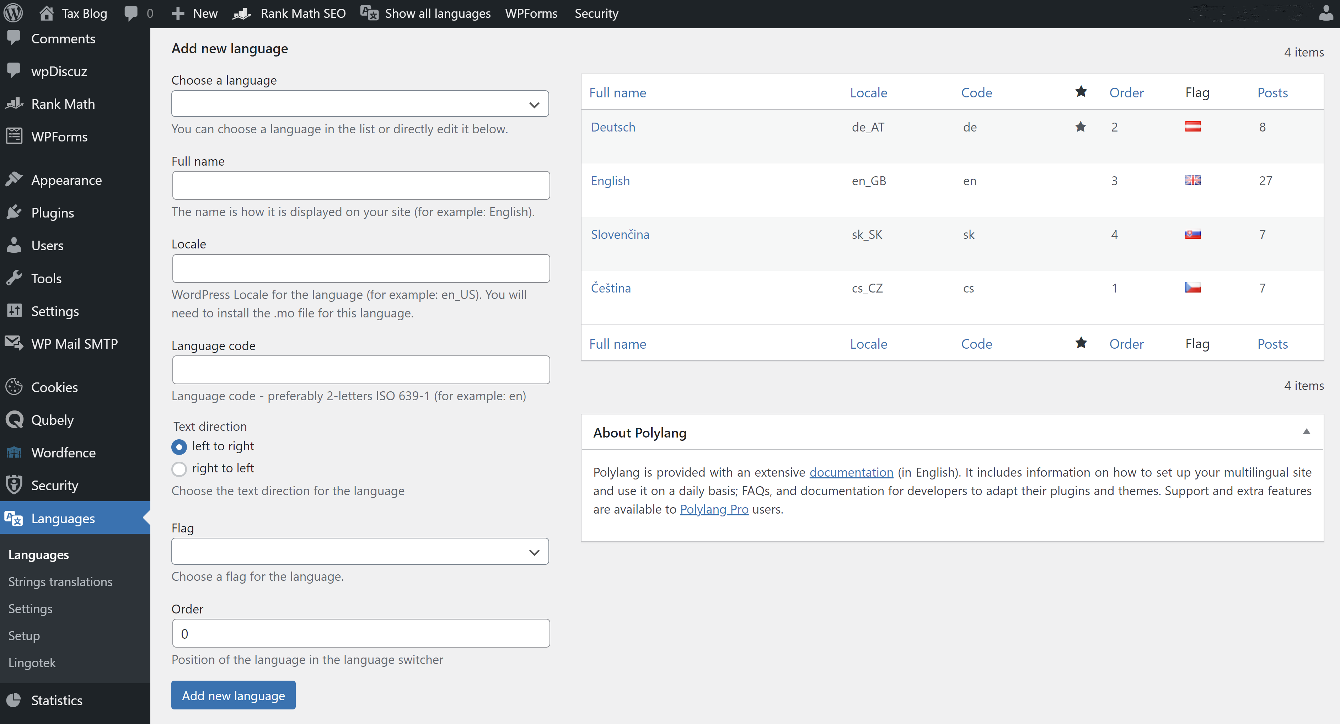Screen dimensions: 1340x724
Task: Open the Setup submenu item
Action: tap(24, 635)
